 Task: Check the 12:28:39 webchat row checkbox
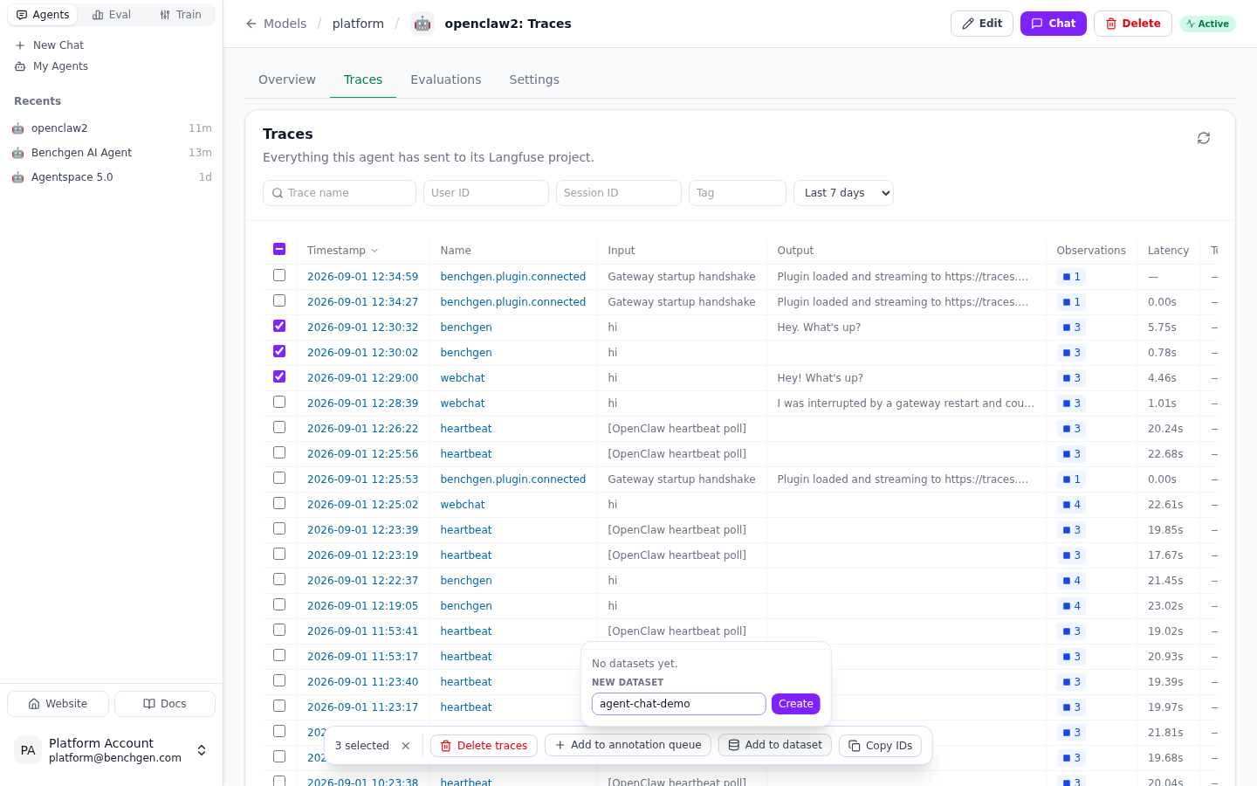pyautogui.click(x=279, y=402)
